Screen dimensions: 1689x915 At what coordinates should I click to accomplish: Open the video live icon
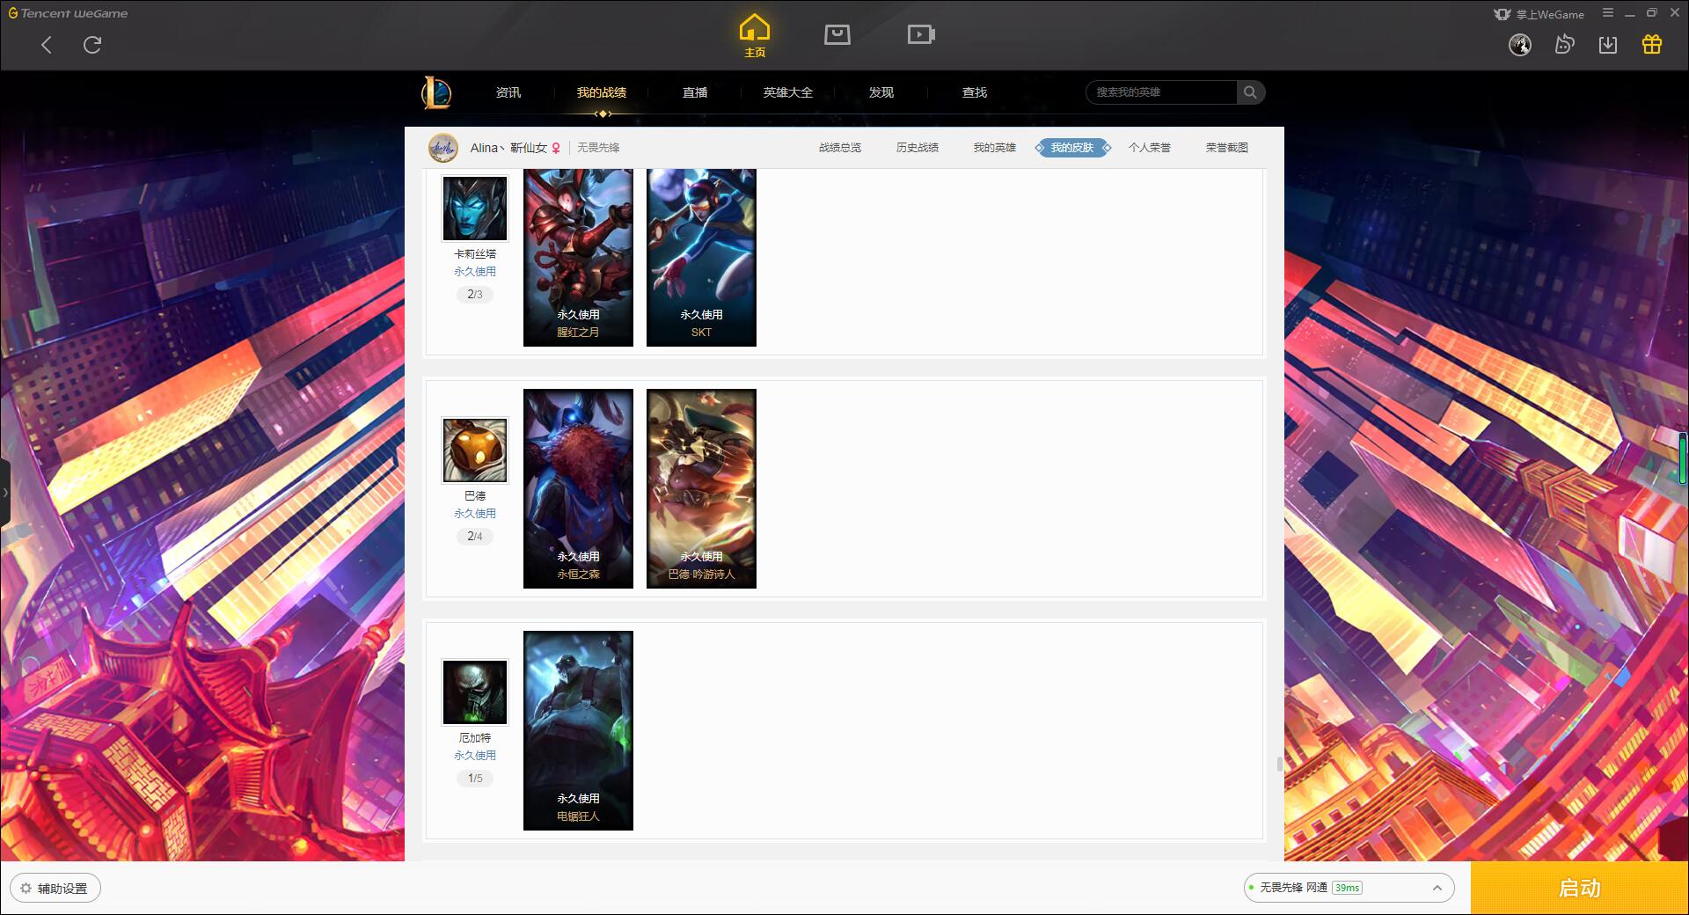[921, 35]
